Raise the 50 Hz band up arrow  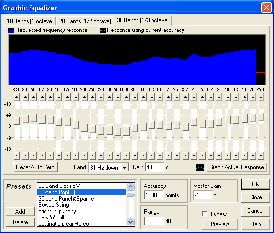click(33, 97)
